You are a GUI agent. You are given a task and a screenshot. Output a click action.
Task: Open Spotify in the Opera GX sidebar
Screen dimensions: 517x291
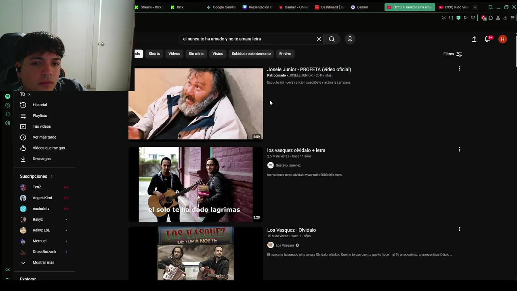tap(8, 96)
